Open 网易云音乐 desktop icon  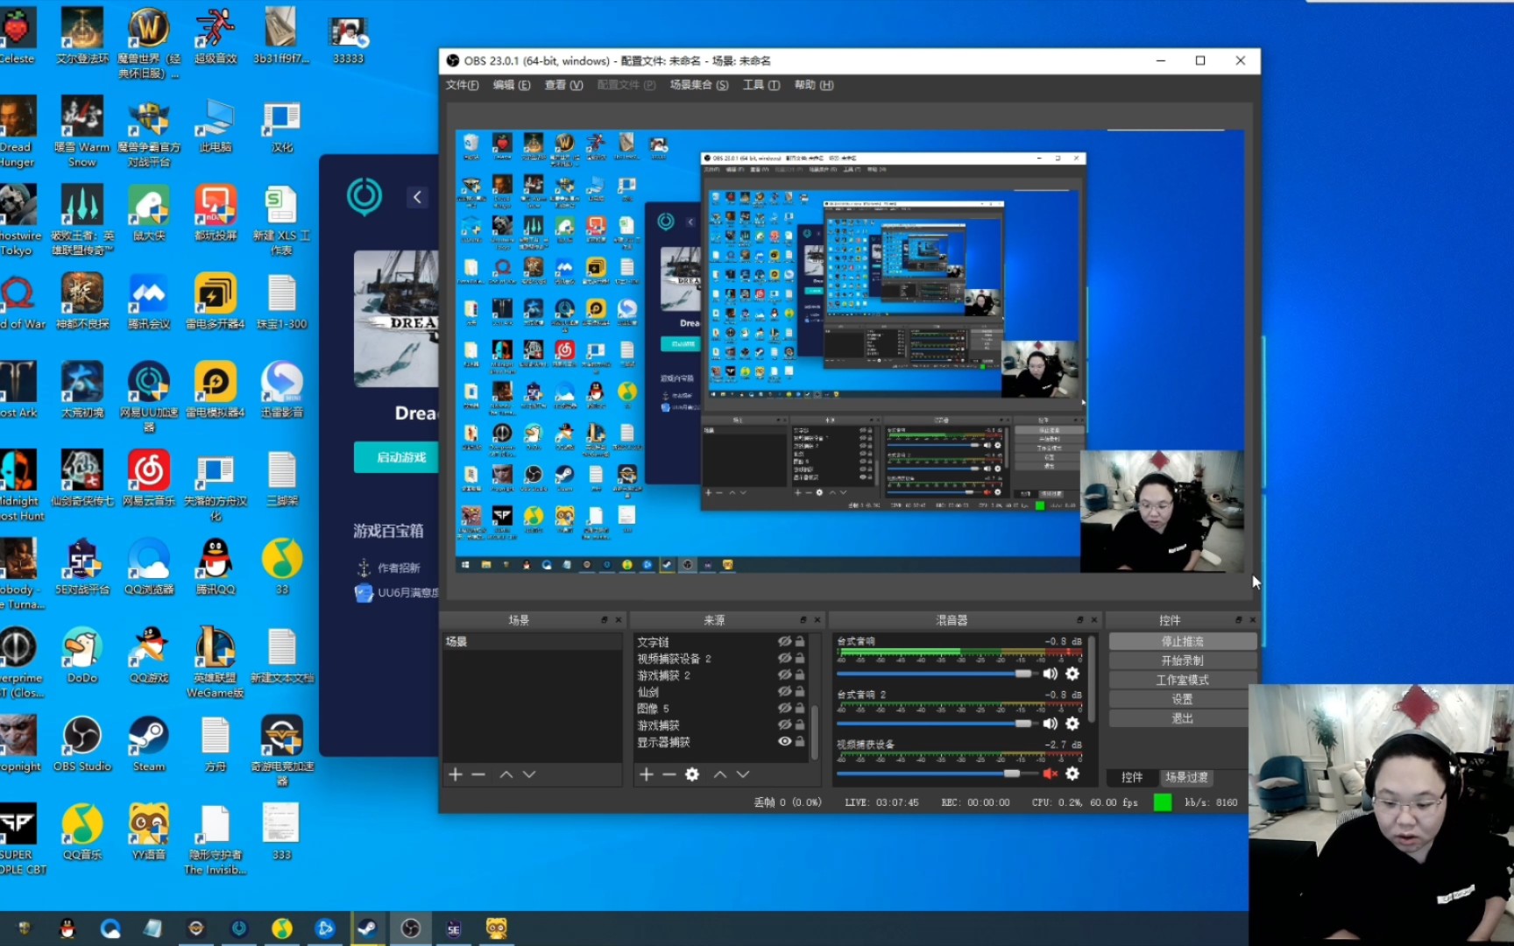point(149,478)
